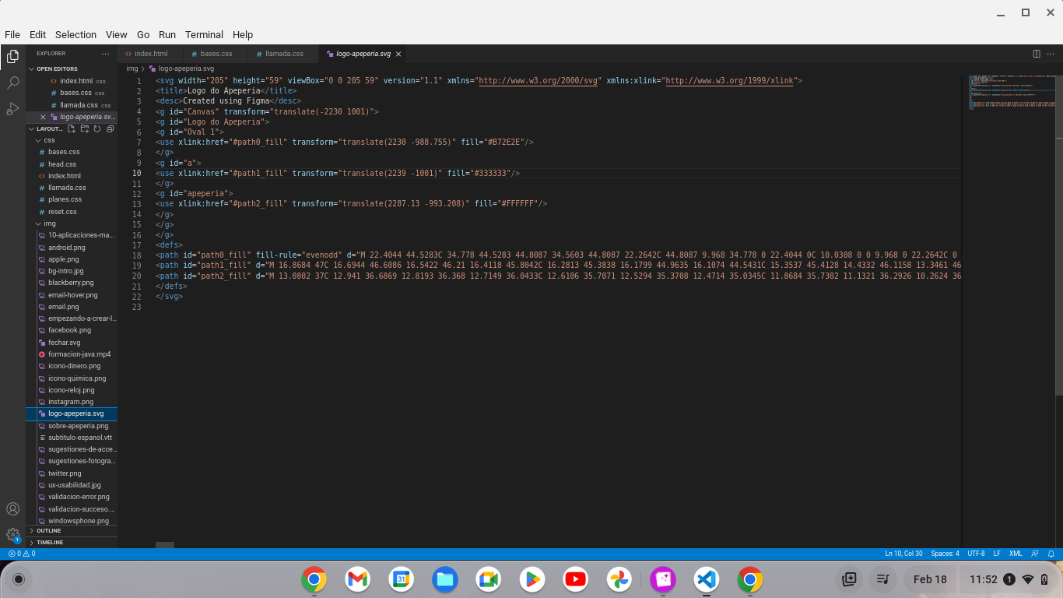Follow the www.w3.org/1999/xlink link
1063x598 pixels.
(x=729, y=81)
